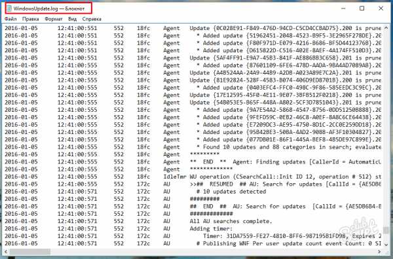This screenshot has width=393, height=259.
Task: Click the Added update {0403EFC4-FFC0 line
Action: click(x=193, y=88)
